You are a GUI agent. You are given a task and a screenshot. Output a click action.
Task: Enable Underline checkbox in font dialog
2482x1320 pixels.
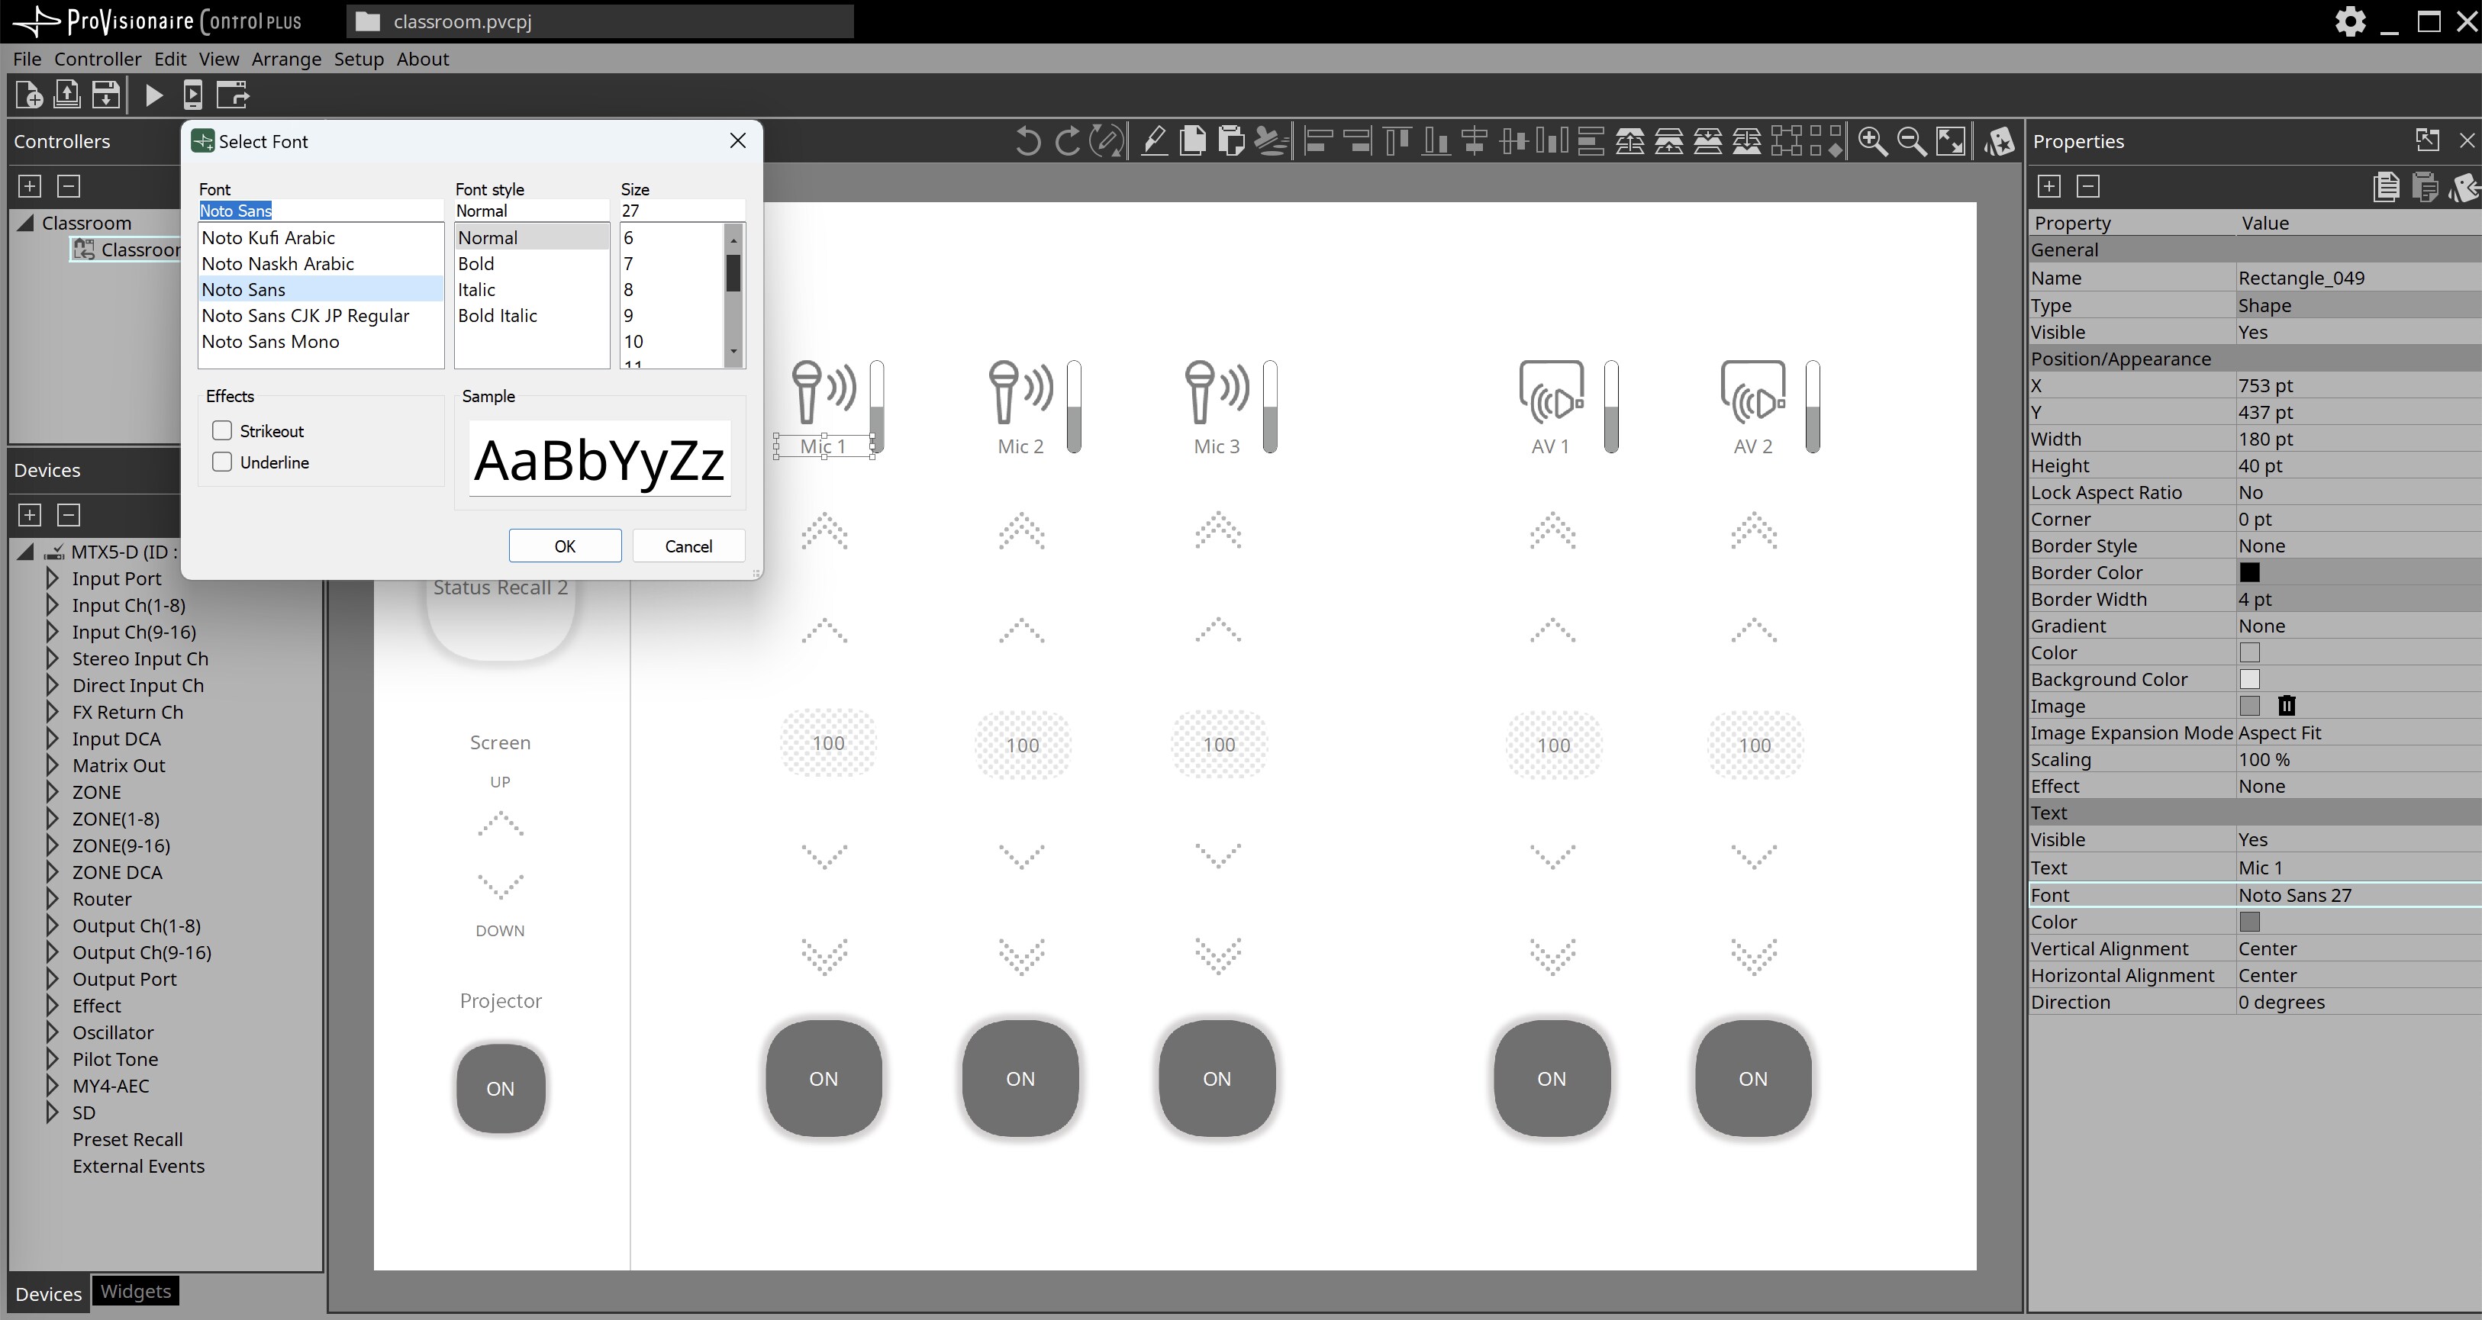(x=224, y=462)
